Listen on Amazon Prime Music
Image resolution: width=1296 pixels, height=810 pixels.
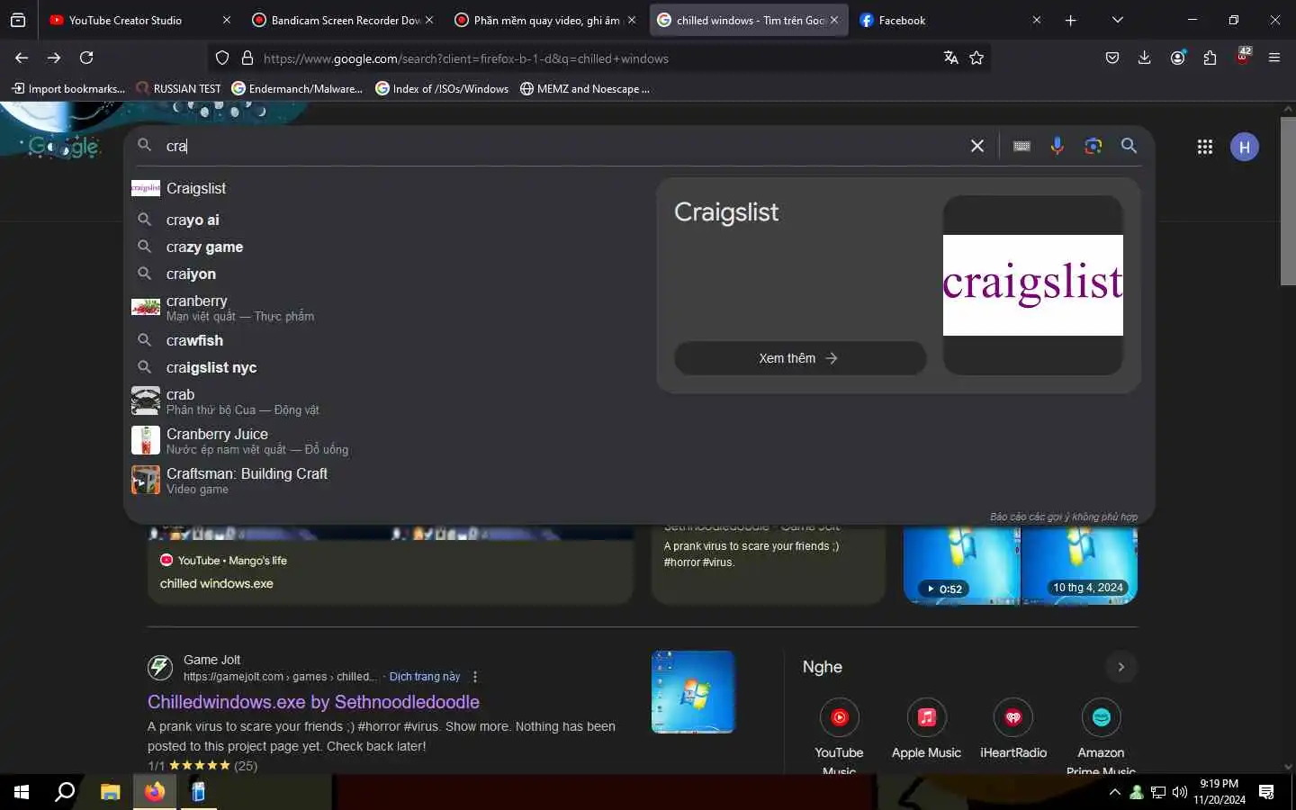1101,736
